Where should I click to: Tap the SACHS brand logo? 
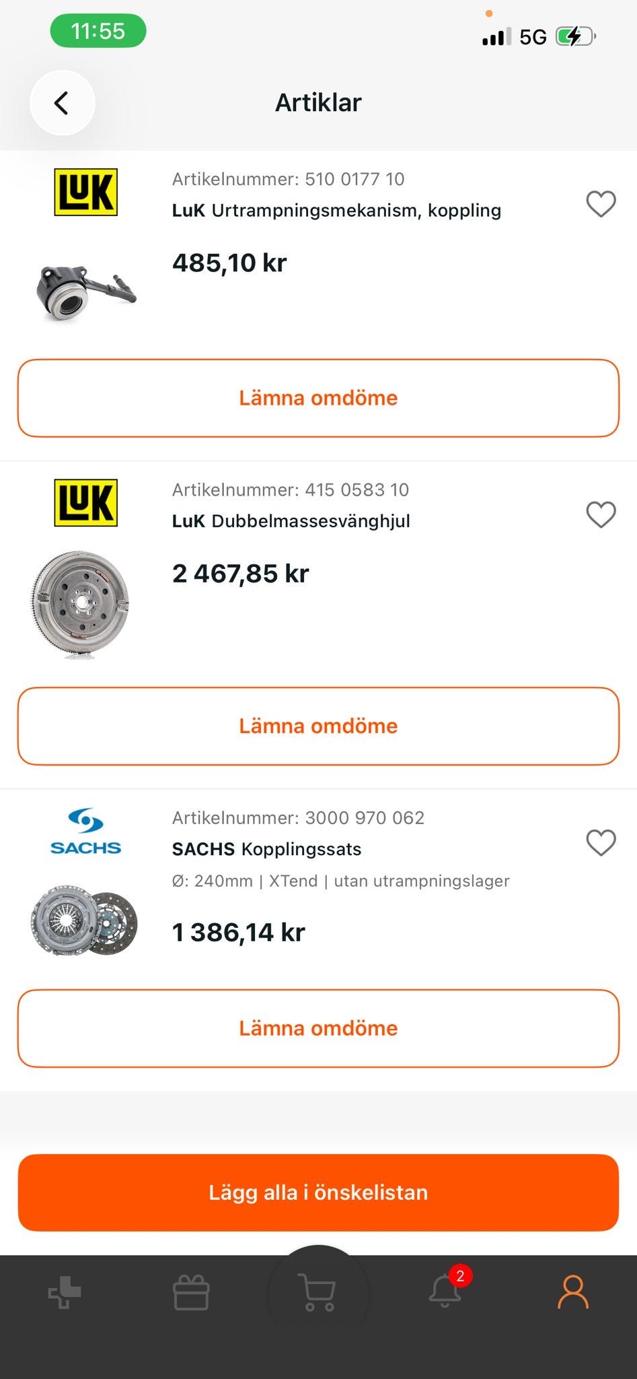click(85, 832)
